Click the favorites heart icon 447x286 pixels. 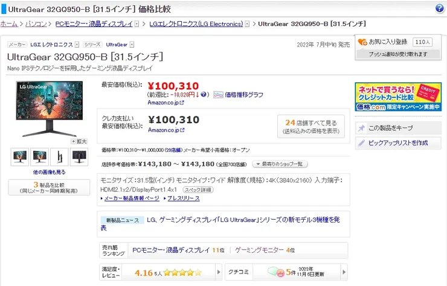coord(362,42)
